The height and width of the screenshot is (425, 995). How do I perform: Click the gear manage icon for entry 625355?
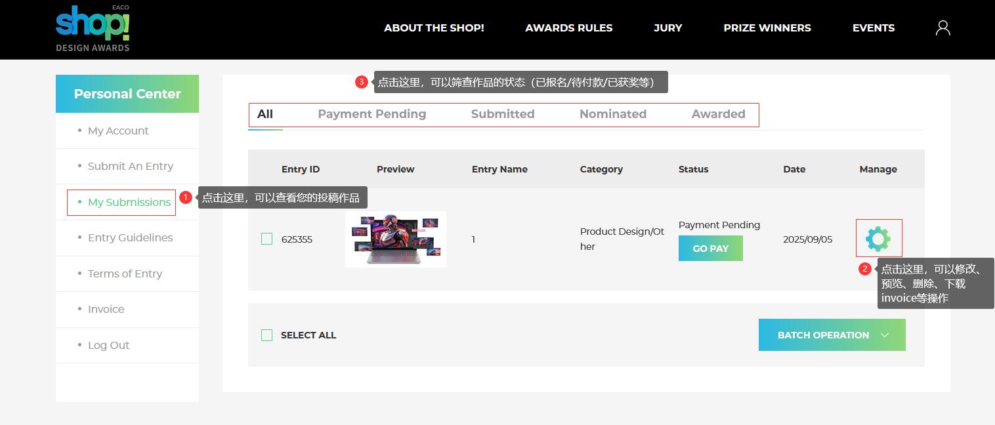tap(878, 239)
